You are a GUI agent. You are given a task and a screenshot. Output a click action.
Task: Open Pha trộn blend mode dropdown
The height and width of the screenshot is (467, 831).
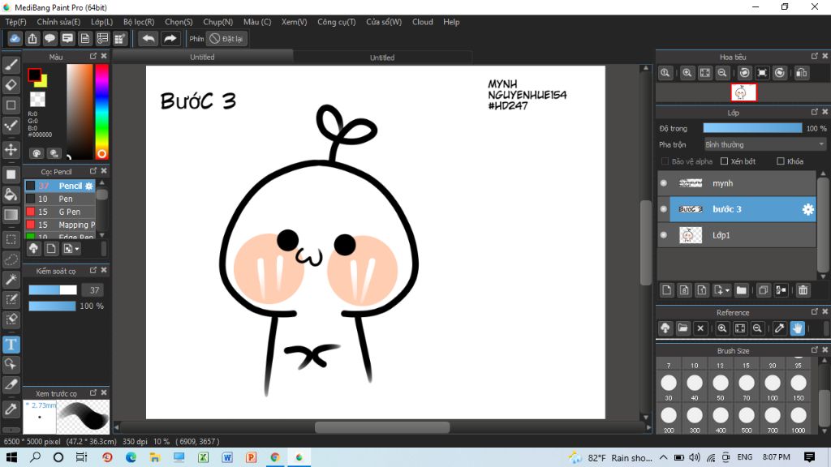pyautogui.click(x=764, y=144)
